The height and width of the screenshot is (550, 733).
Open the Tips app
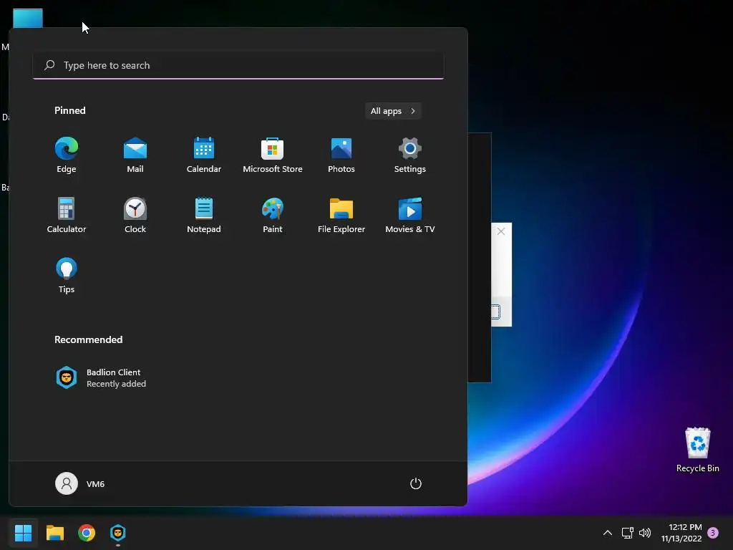tap(67, 276)
